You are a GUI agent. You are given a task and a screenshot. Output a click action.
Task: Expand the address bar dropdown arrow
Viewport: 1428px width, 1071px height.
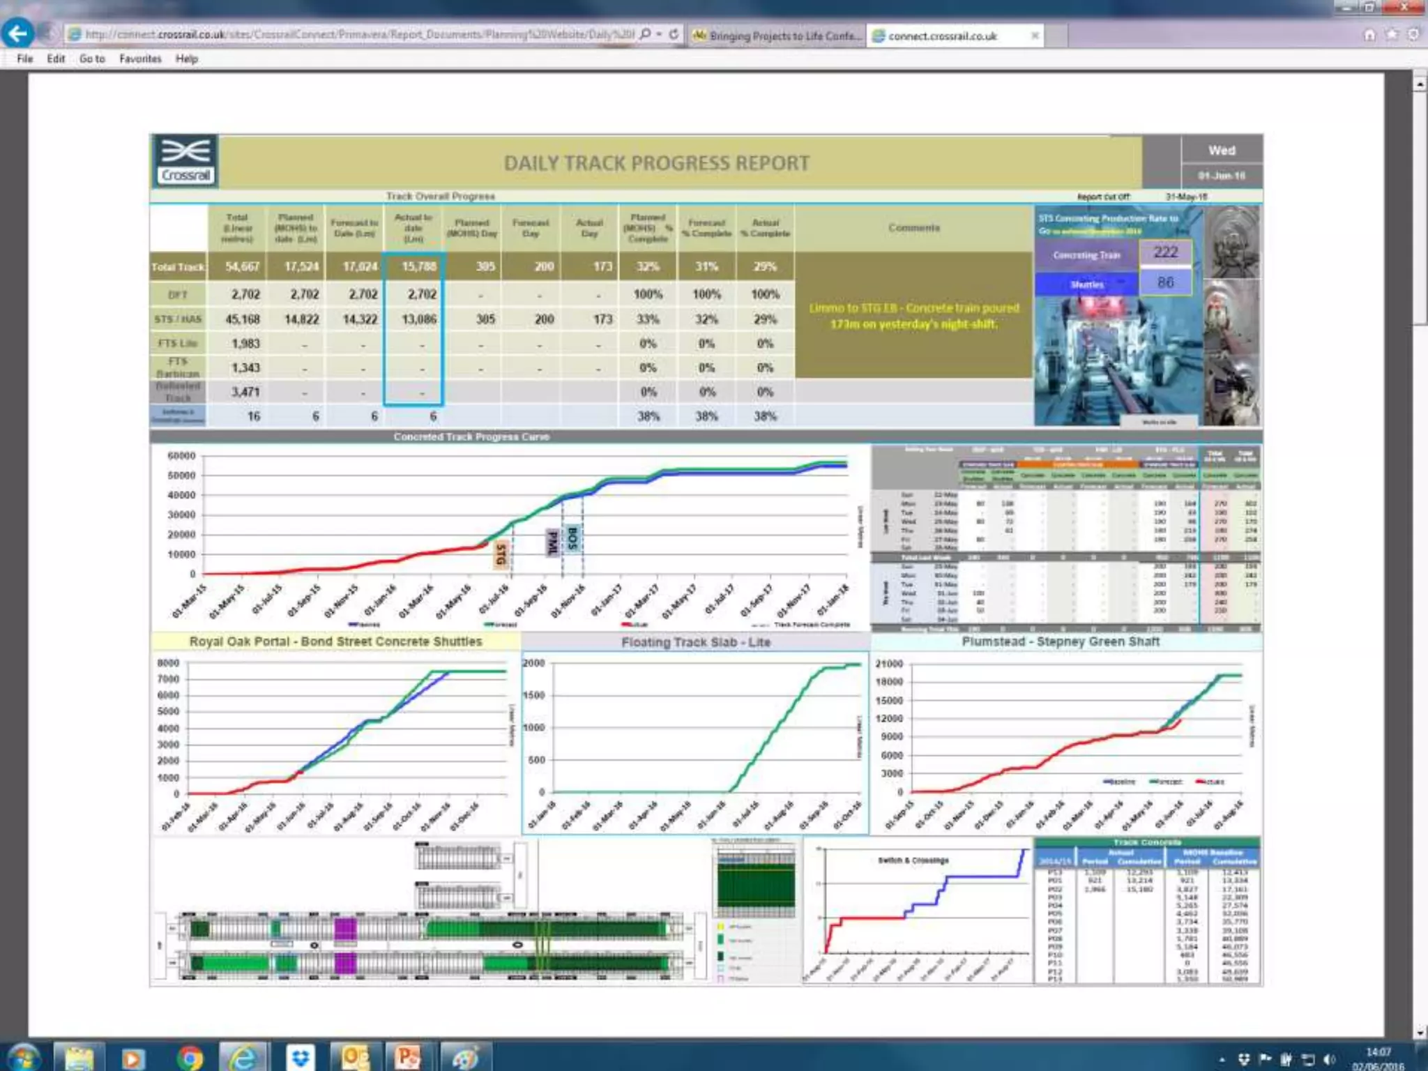coord(659,34)
